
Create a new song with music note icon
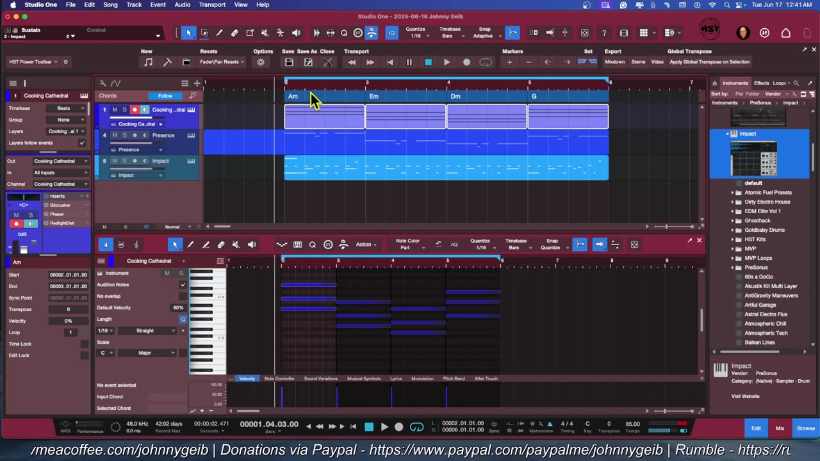pyautogui.click(x=148, y=62)
